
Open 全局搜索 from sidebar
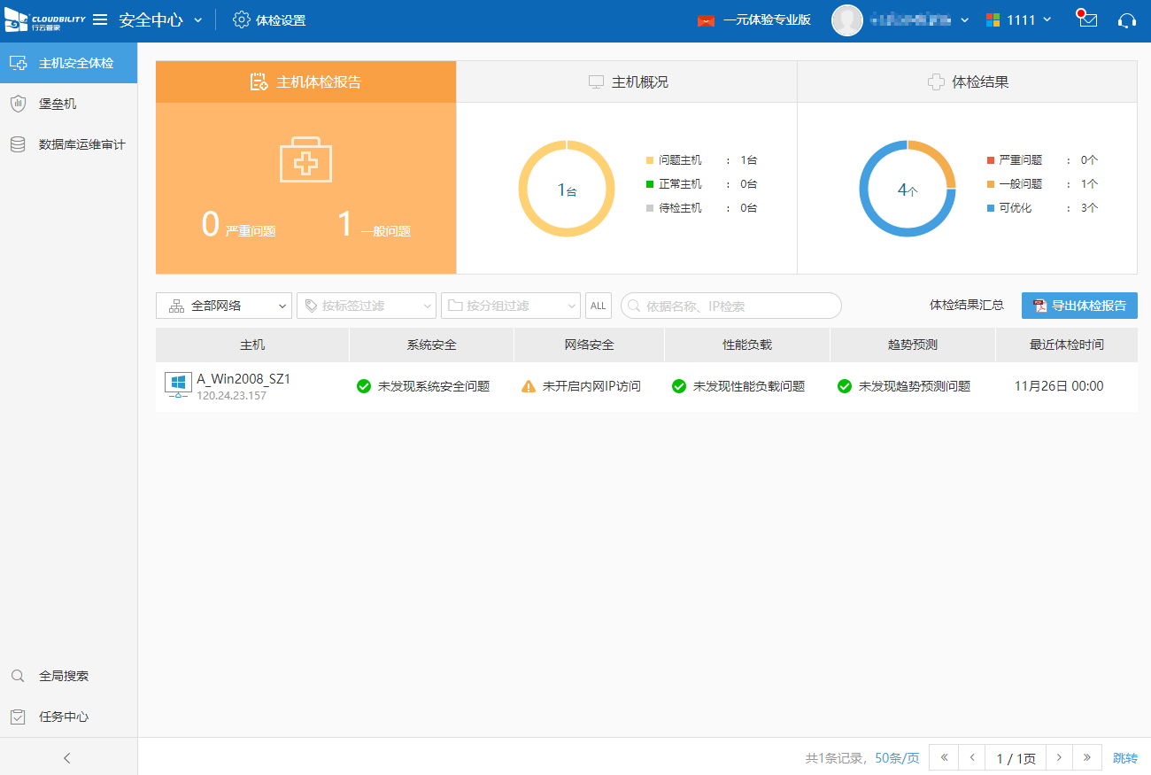(63, 676)
